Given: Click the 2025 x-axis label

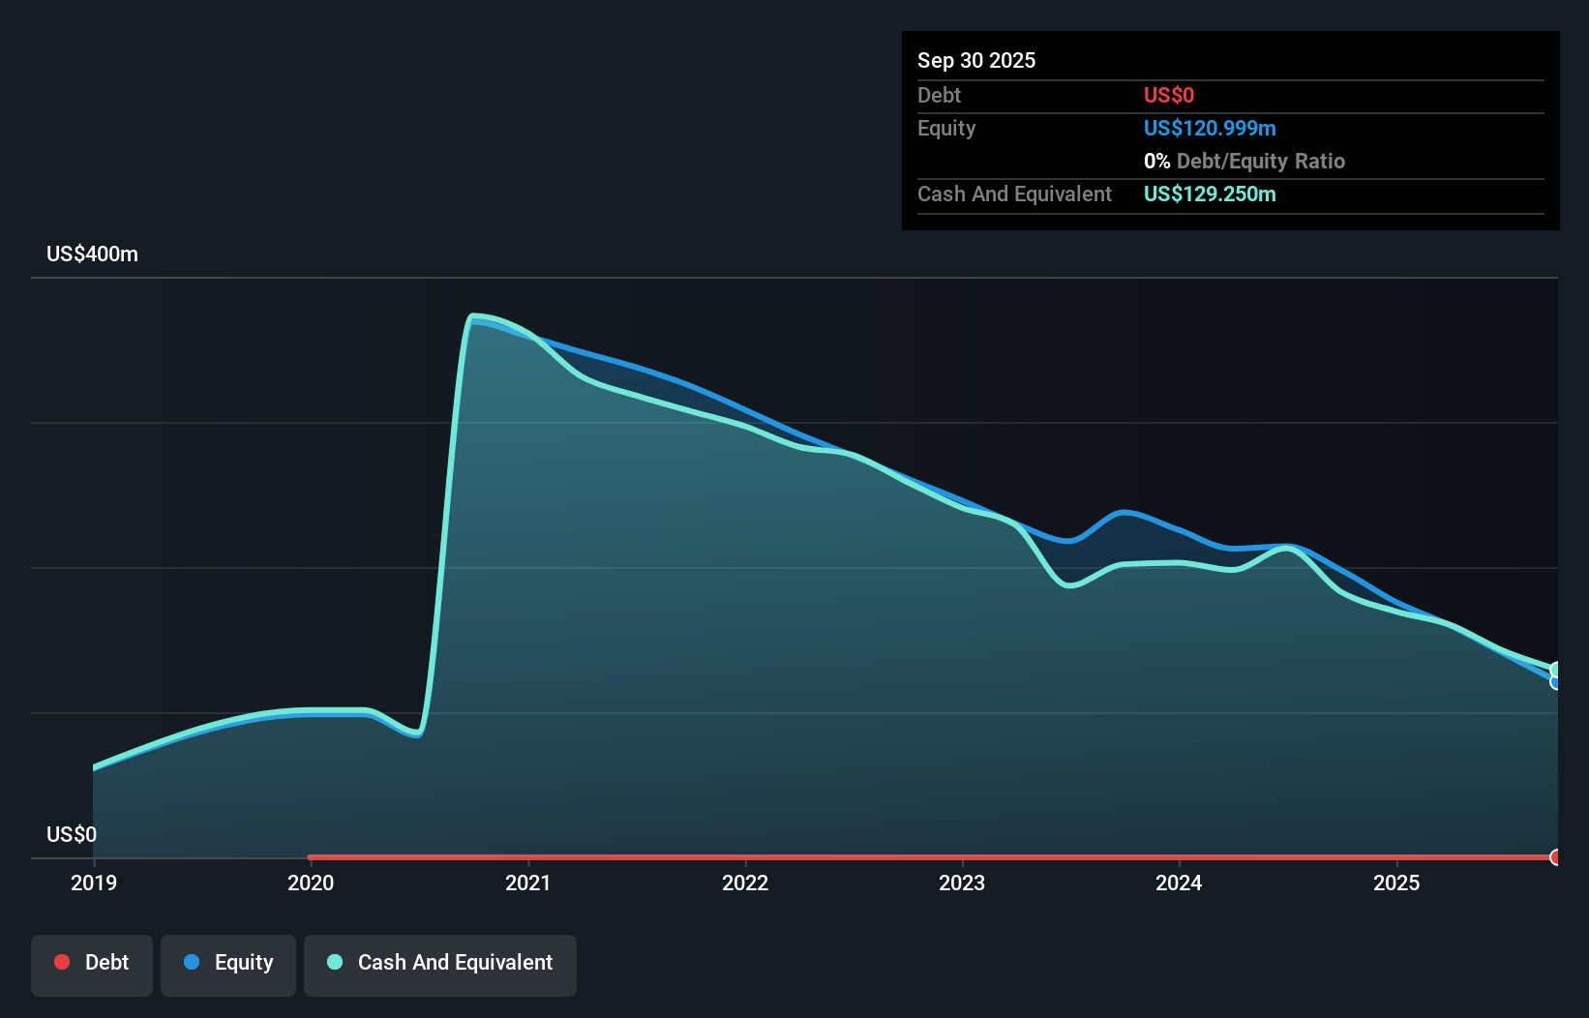Looking at the screenshot, I should [1396, 883].
